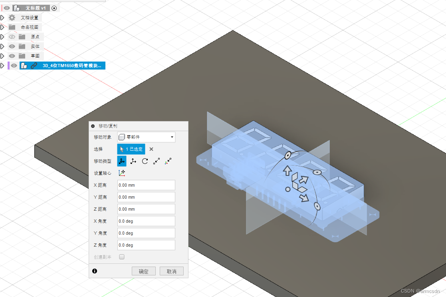The image size is (446, 297).
Task: Click the info icon in the dialog footer
Action: [95, 271]
